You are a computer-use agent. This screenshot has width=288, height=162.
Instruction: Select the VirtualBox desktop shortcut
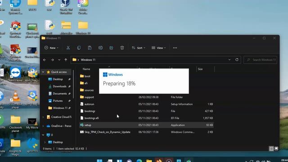click(66, 7)
